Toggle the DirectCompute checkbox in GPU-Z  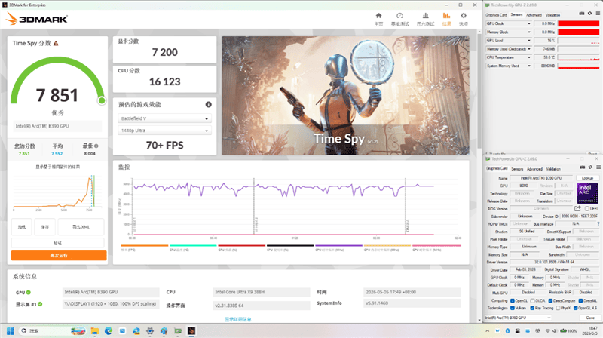click(550, 301)
